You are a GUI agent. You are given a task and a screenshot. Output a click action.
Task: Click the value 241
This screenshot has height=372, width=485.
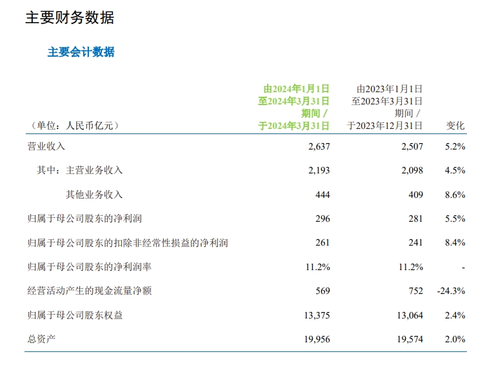pyautogui.click(x=416, y=242)
